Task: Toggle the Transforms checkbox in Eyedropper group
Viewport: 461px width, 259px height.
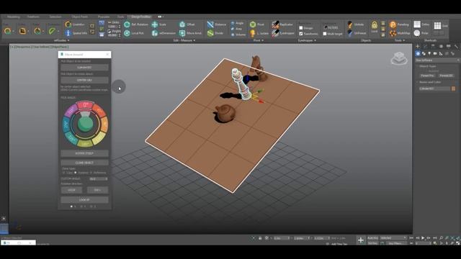Action: [x=301, y=34]
